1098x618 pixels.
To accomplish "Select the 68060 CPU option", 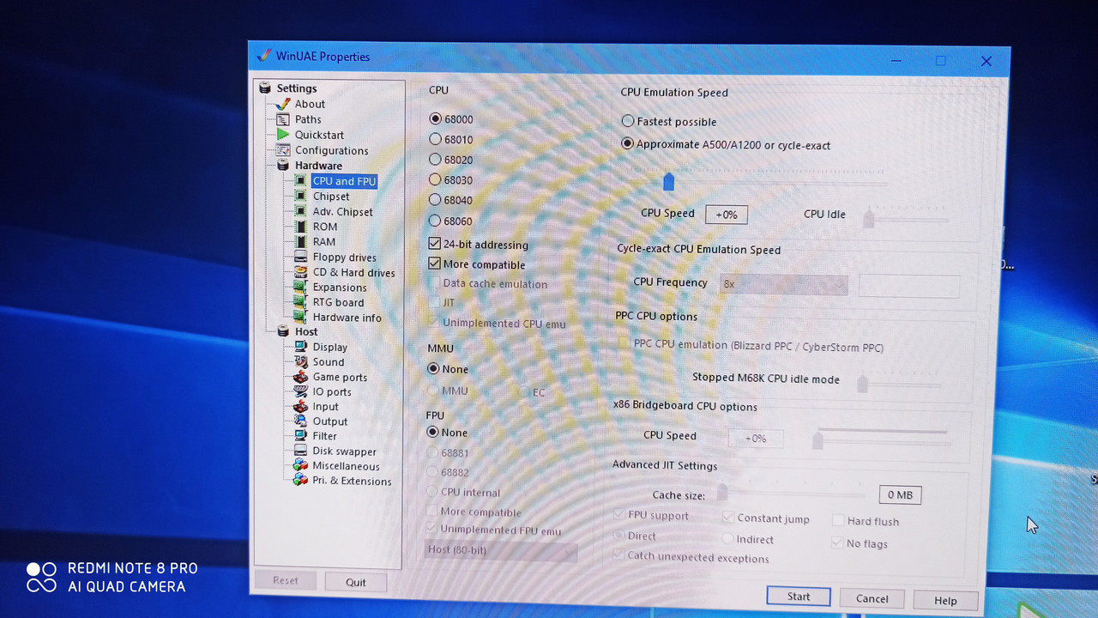I will click(x=436, y=221).
